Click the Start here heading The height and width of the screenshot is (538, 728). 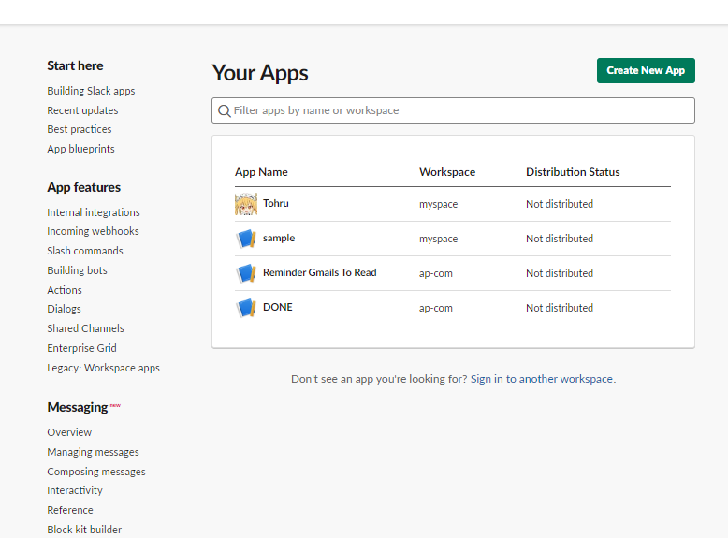[75, 65]
